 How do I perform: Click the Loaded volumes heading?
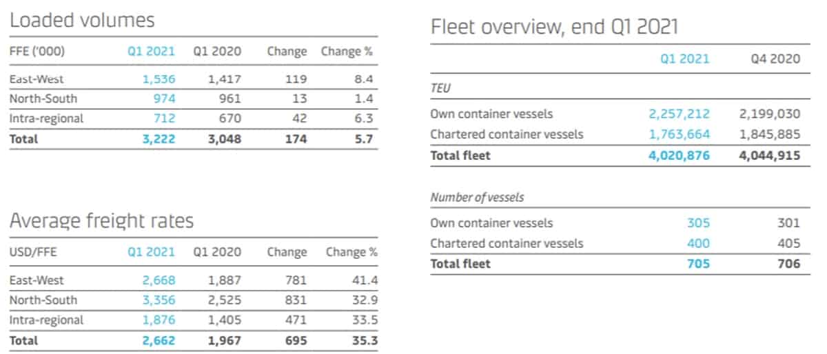coord(82,20)
